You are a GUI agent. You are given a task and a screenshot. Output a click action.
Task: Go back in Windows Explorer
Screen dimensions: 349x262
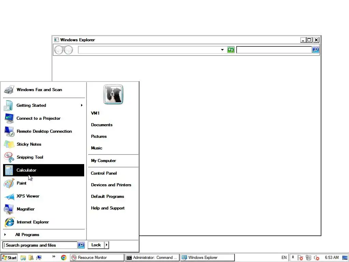click(x=59, y=50)
